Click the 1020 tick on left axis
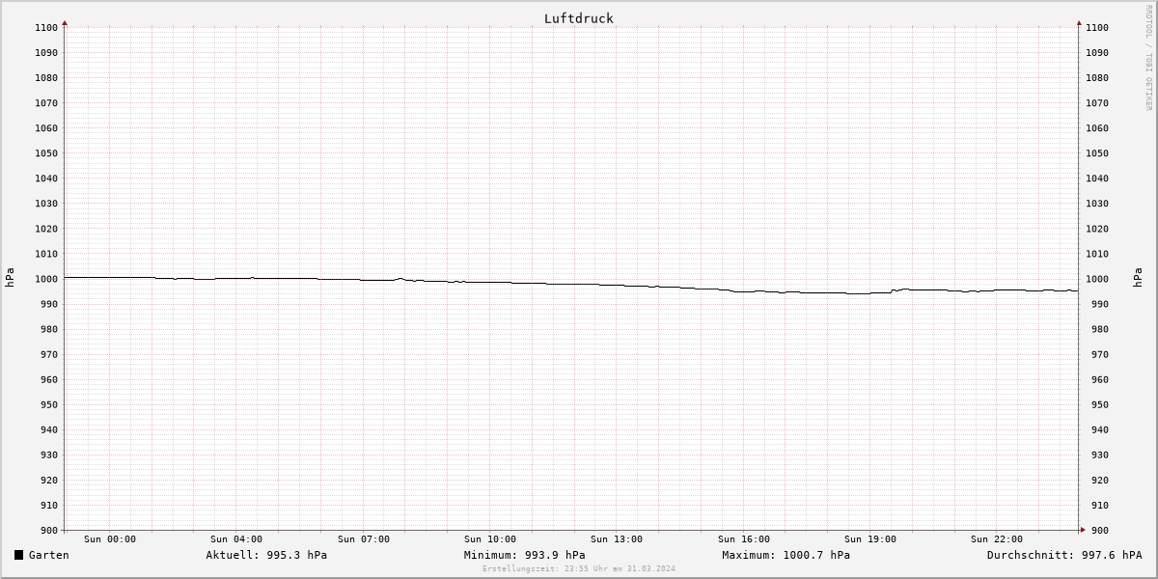 pos(46,229)
